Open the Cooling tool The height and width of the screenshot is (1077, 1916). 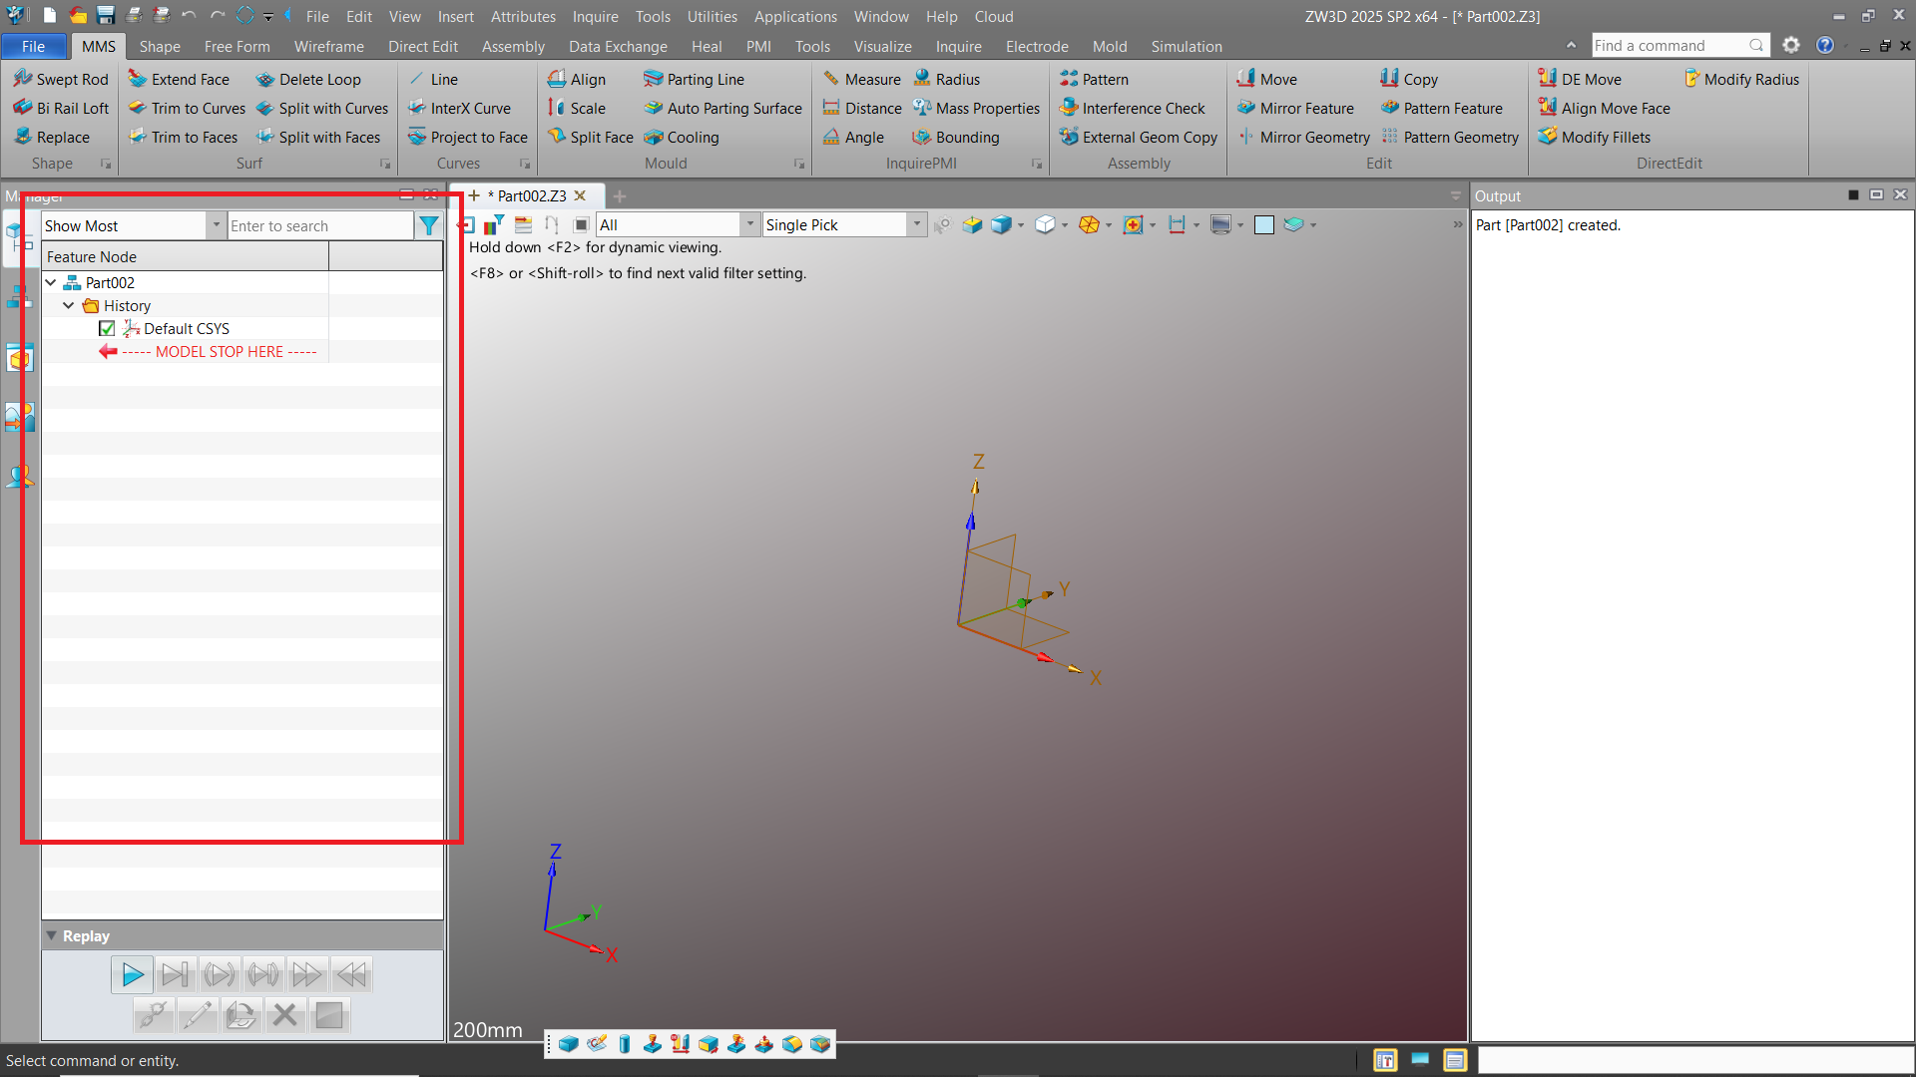682,137
